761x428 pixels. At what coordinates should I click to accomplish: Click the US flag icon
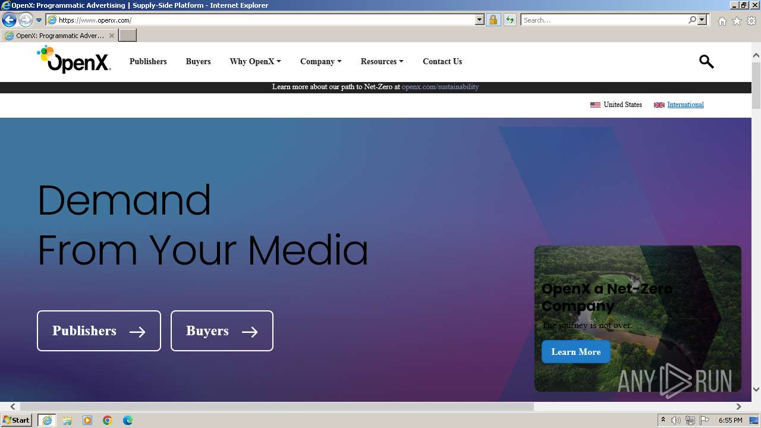(595, 105)
